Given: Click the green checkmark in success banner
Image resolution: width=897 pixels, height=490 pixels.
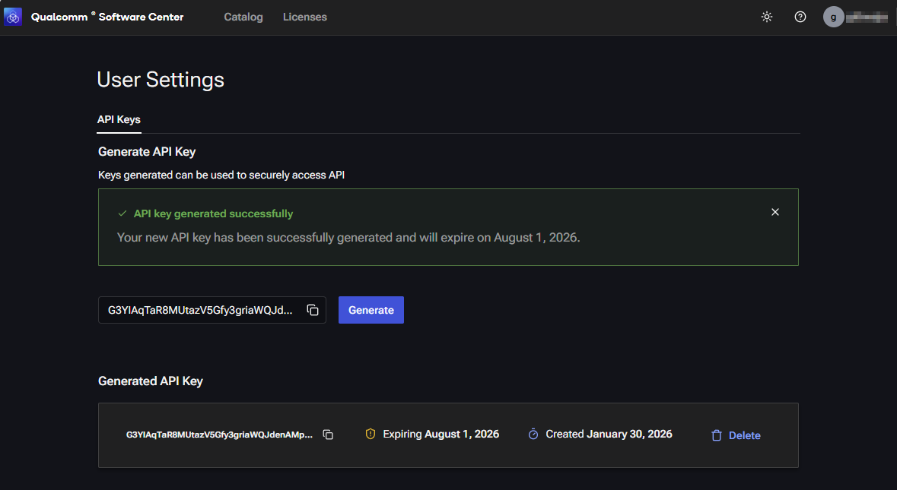Looking at the screenshot, I should click(x=122, y=213).
